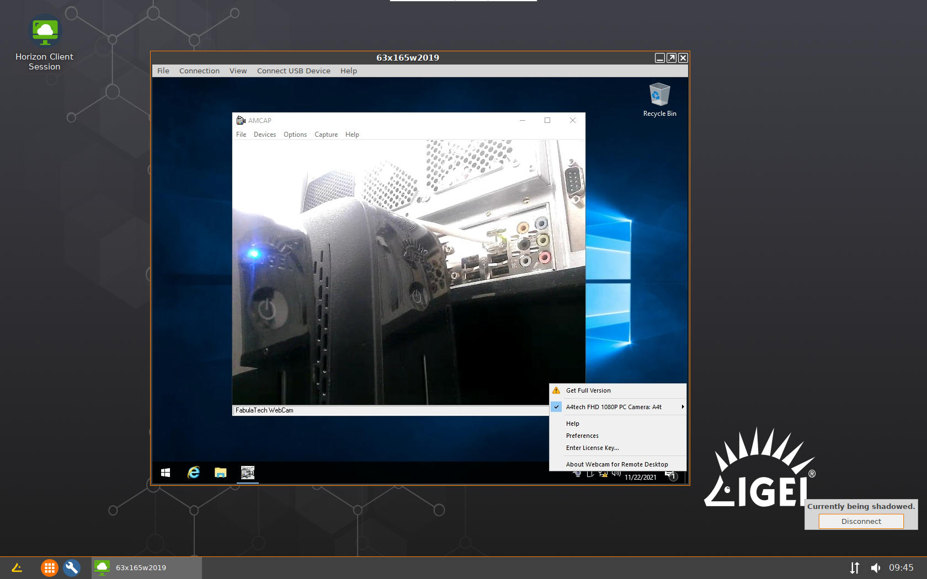Select About Webcam for Remote Desktop
The image size is (927, 579).
click(618, 464)
